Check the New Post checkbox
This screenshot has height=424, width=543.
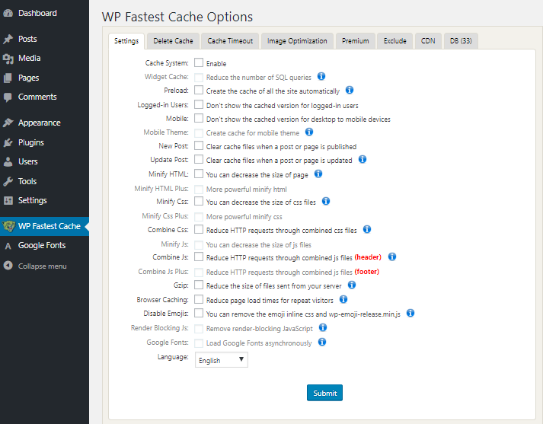pos(199,145)
